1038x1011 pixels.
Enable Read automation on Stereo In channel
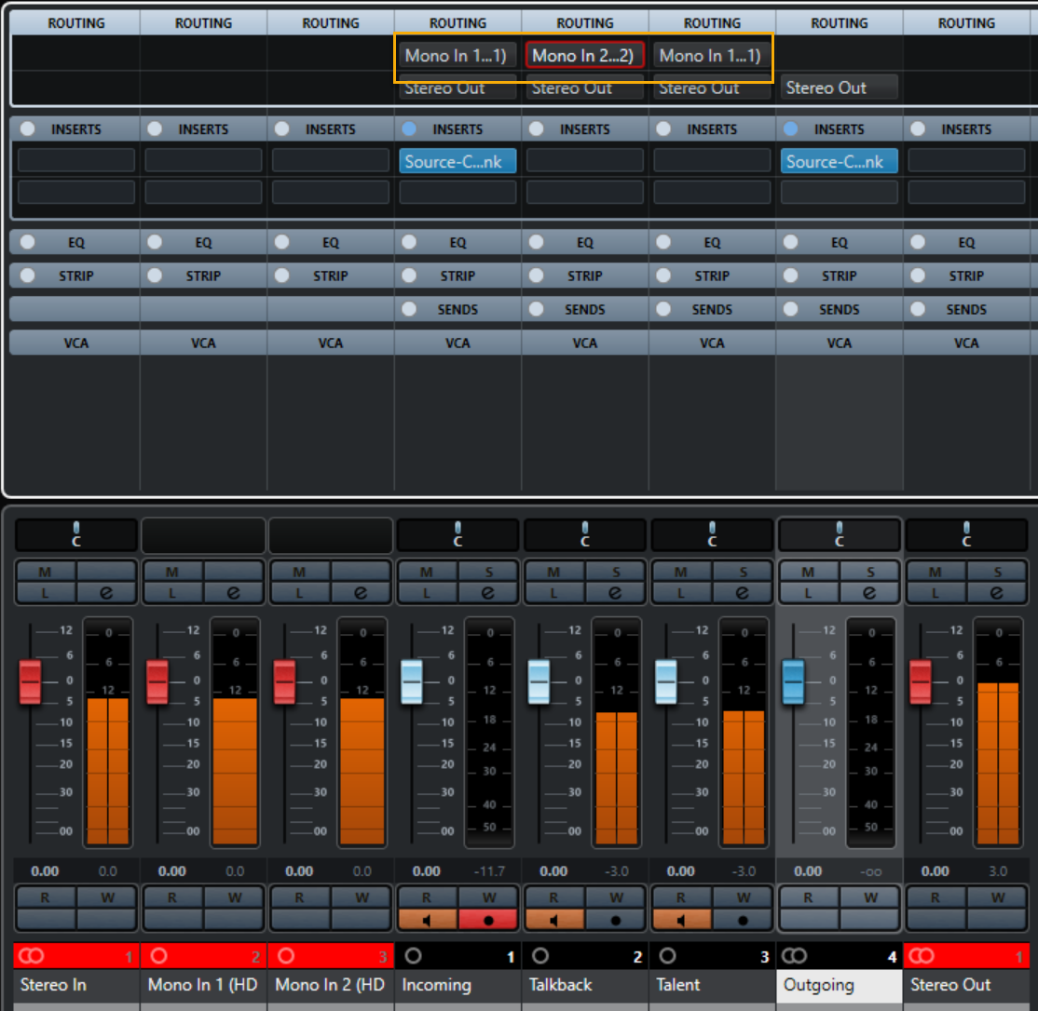click(45, 898)
